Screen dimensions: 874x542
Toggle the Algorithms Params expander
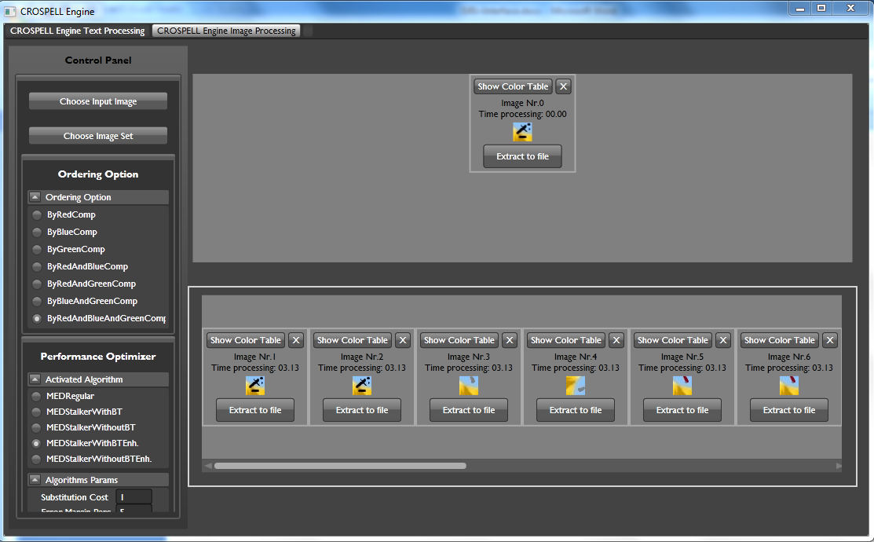[x=35, y=479]
